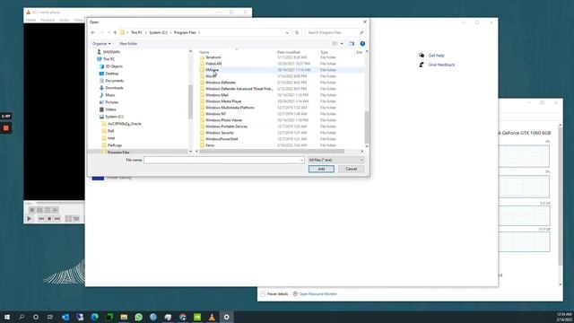Select Desktop in navigation tree
574x323 pixels.
(x=111, y=74)
